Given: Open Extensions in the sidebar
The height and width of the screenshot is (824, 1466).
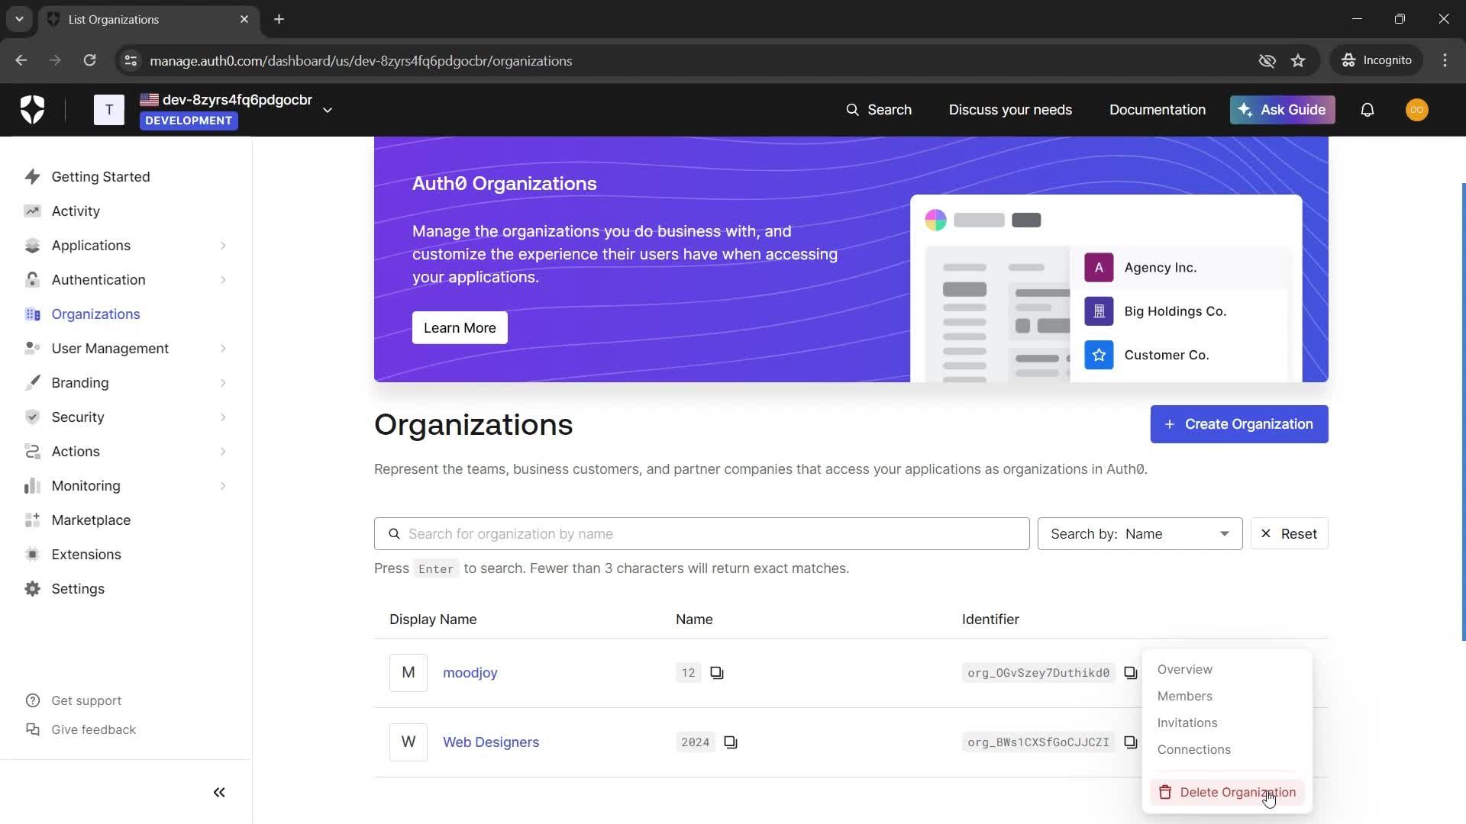Looking at the screenshot, I should (x=86, y=555).
